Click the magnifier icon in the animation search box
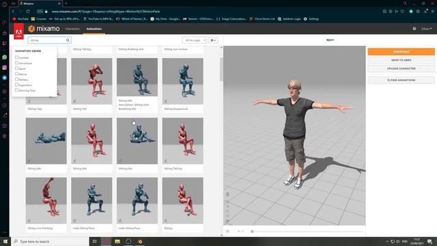437x246 pixels. click(x=68, y=40)
